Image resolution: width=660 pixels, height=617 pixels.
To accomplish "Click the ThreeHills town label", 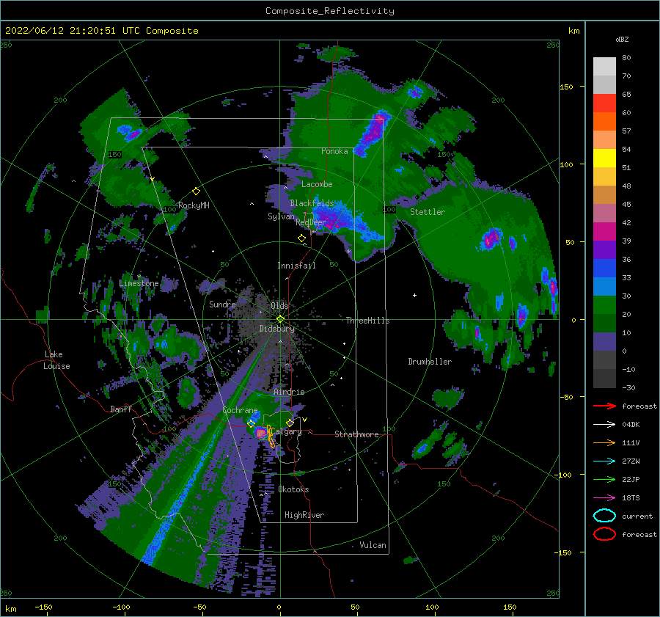I will tap(367, 321).
